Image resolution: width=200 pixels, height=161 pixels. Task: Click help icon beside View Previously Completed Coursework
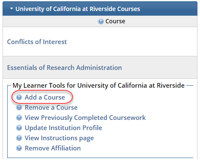tap(19, 117)
